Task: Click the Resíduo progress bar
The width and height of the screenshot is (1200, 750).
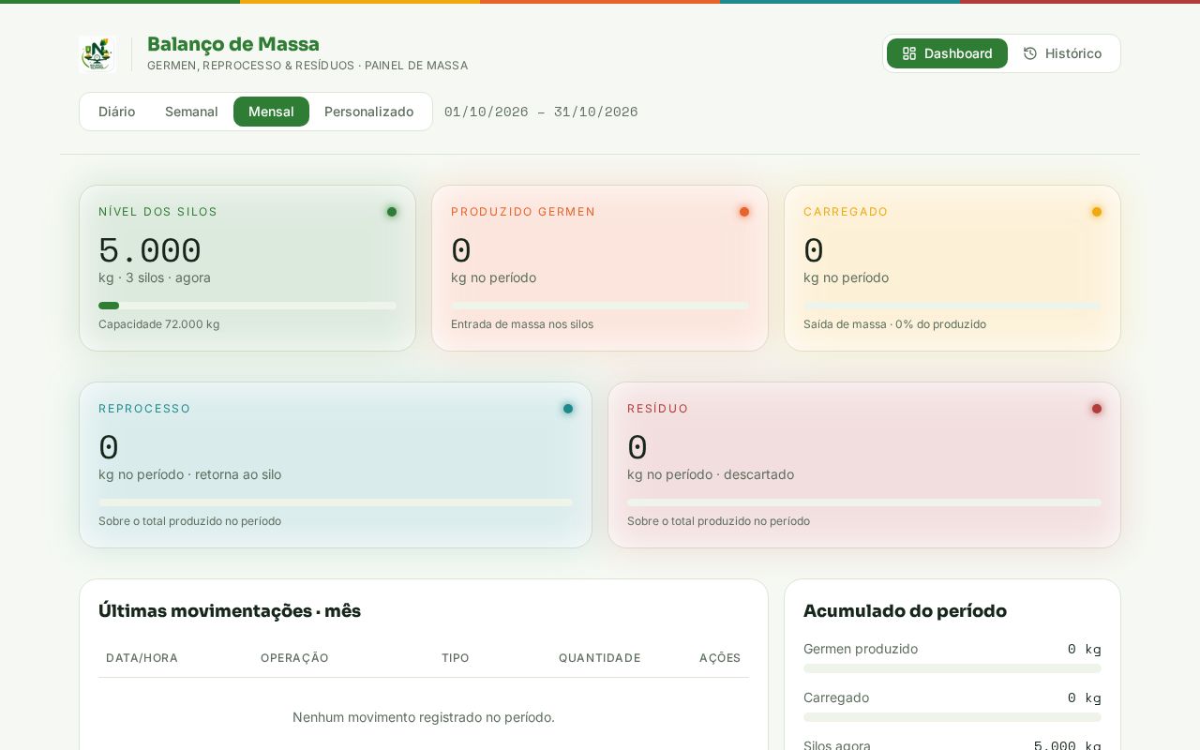Action: 864,502
